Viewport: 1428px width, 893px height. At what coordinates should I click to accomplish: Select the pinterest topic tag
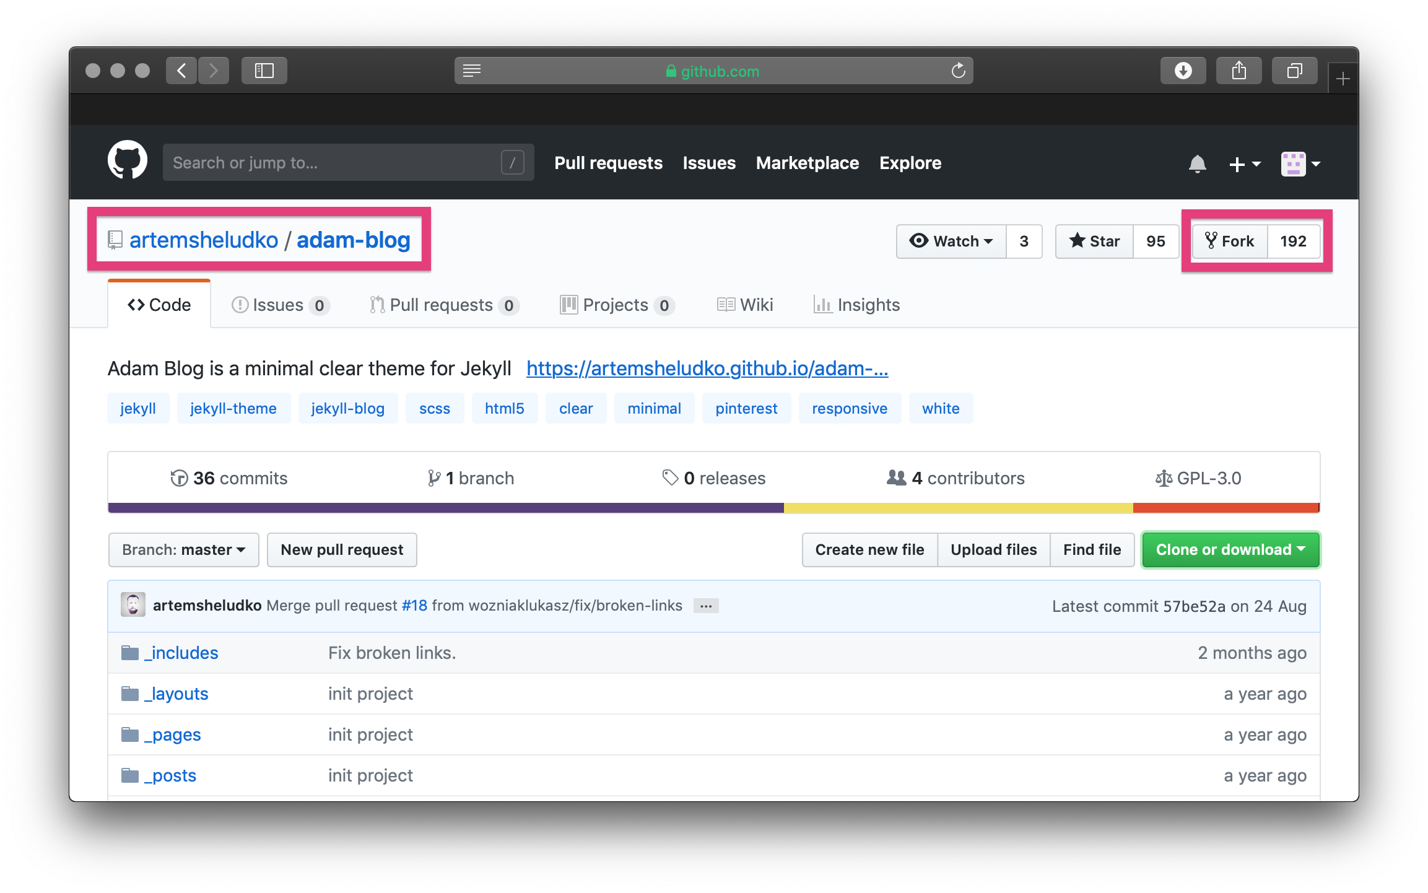(x=747, y=408)
